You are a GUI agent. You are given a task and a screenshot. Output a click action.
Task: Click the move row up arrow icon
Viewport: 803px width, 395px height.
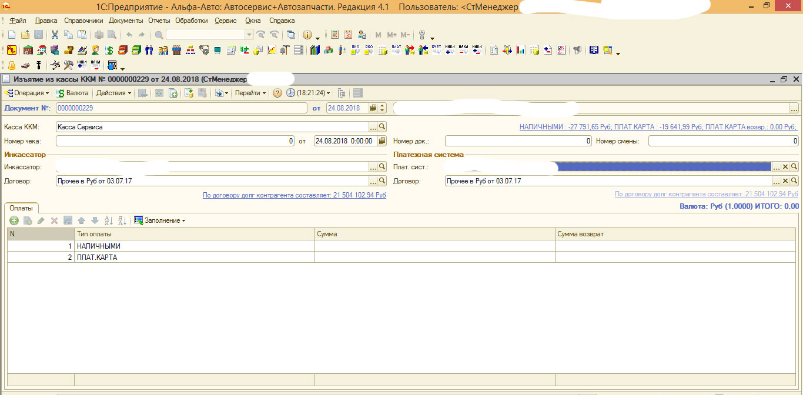point(81,220)
